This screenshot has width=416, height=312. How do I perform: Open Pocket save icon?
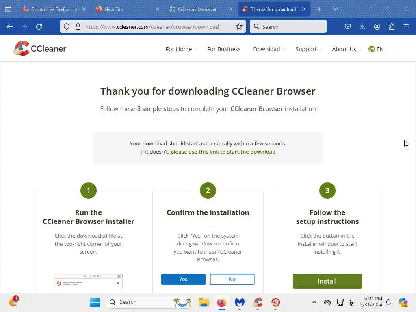pos(348,26)
